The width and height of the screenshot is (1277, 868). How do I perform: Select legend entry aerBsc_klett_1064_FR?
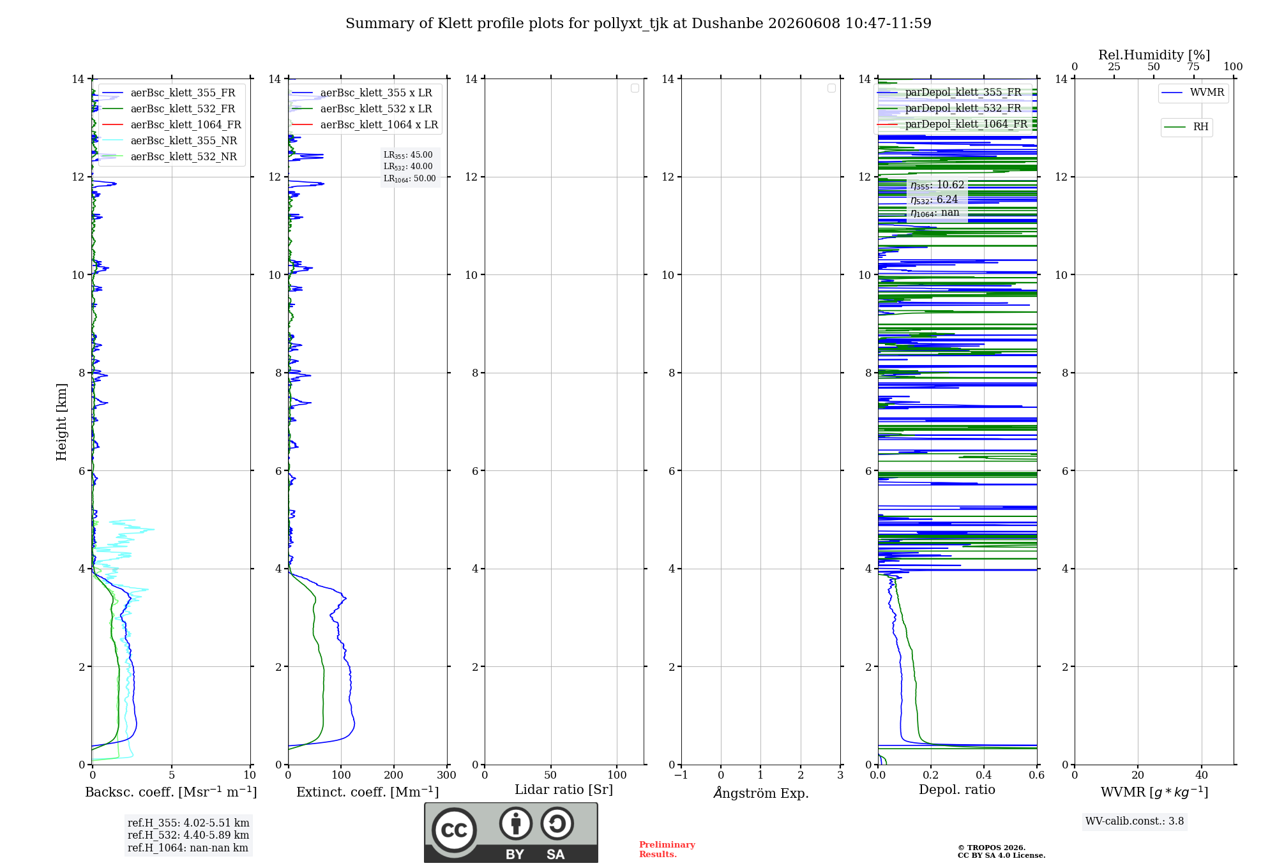[x=172, y=125]
